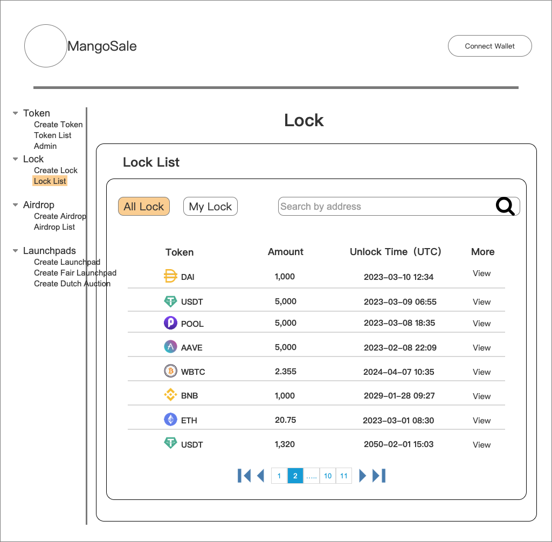Switch to the My Lock tab

pos(211,207)
